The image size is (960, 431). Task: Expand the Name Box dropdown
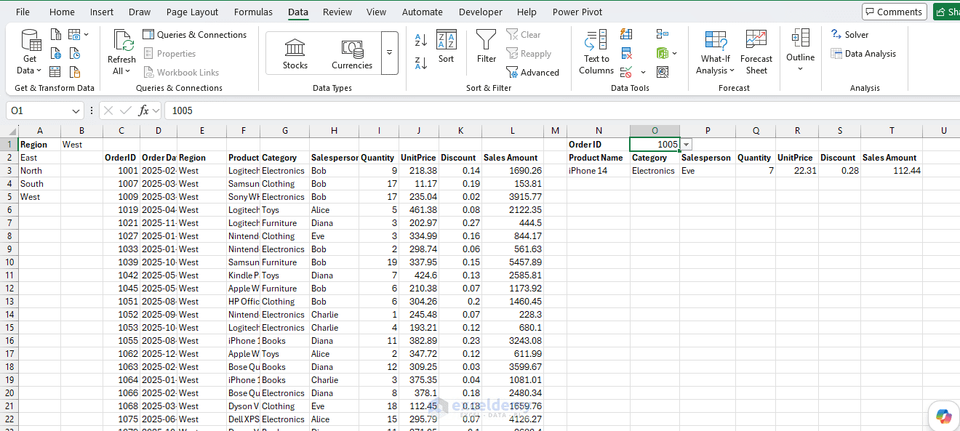tap(76, 110)
